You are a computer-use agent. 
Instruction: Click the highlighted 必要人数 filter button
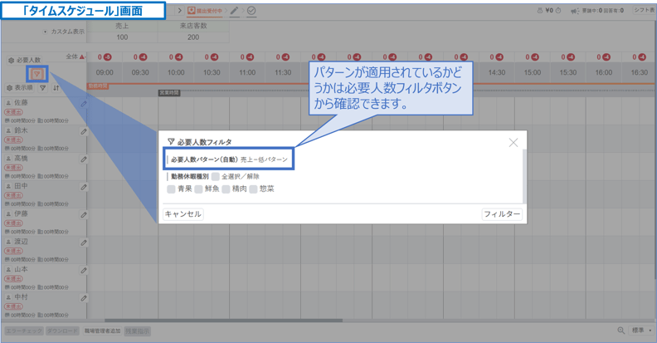[x=36, y=75]
